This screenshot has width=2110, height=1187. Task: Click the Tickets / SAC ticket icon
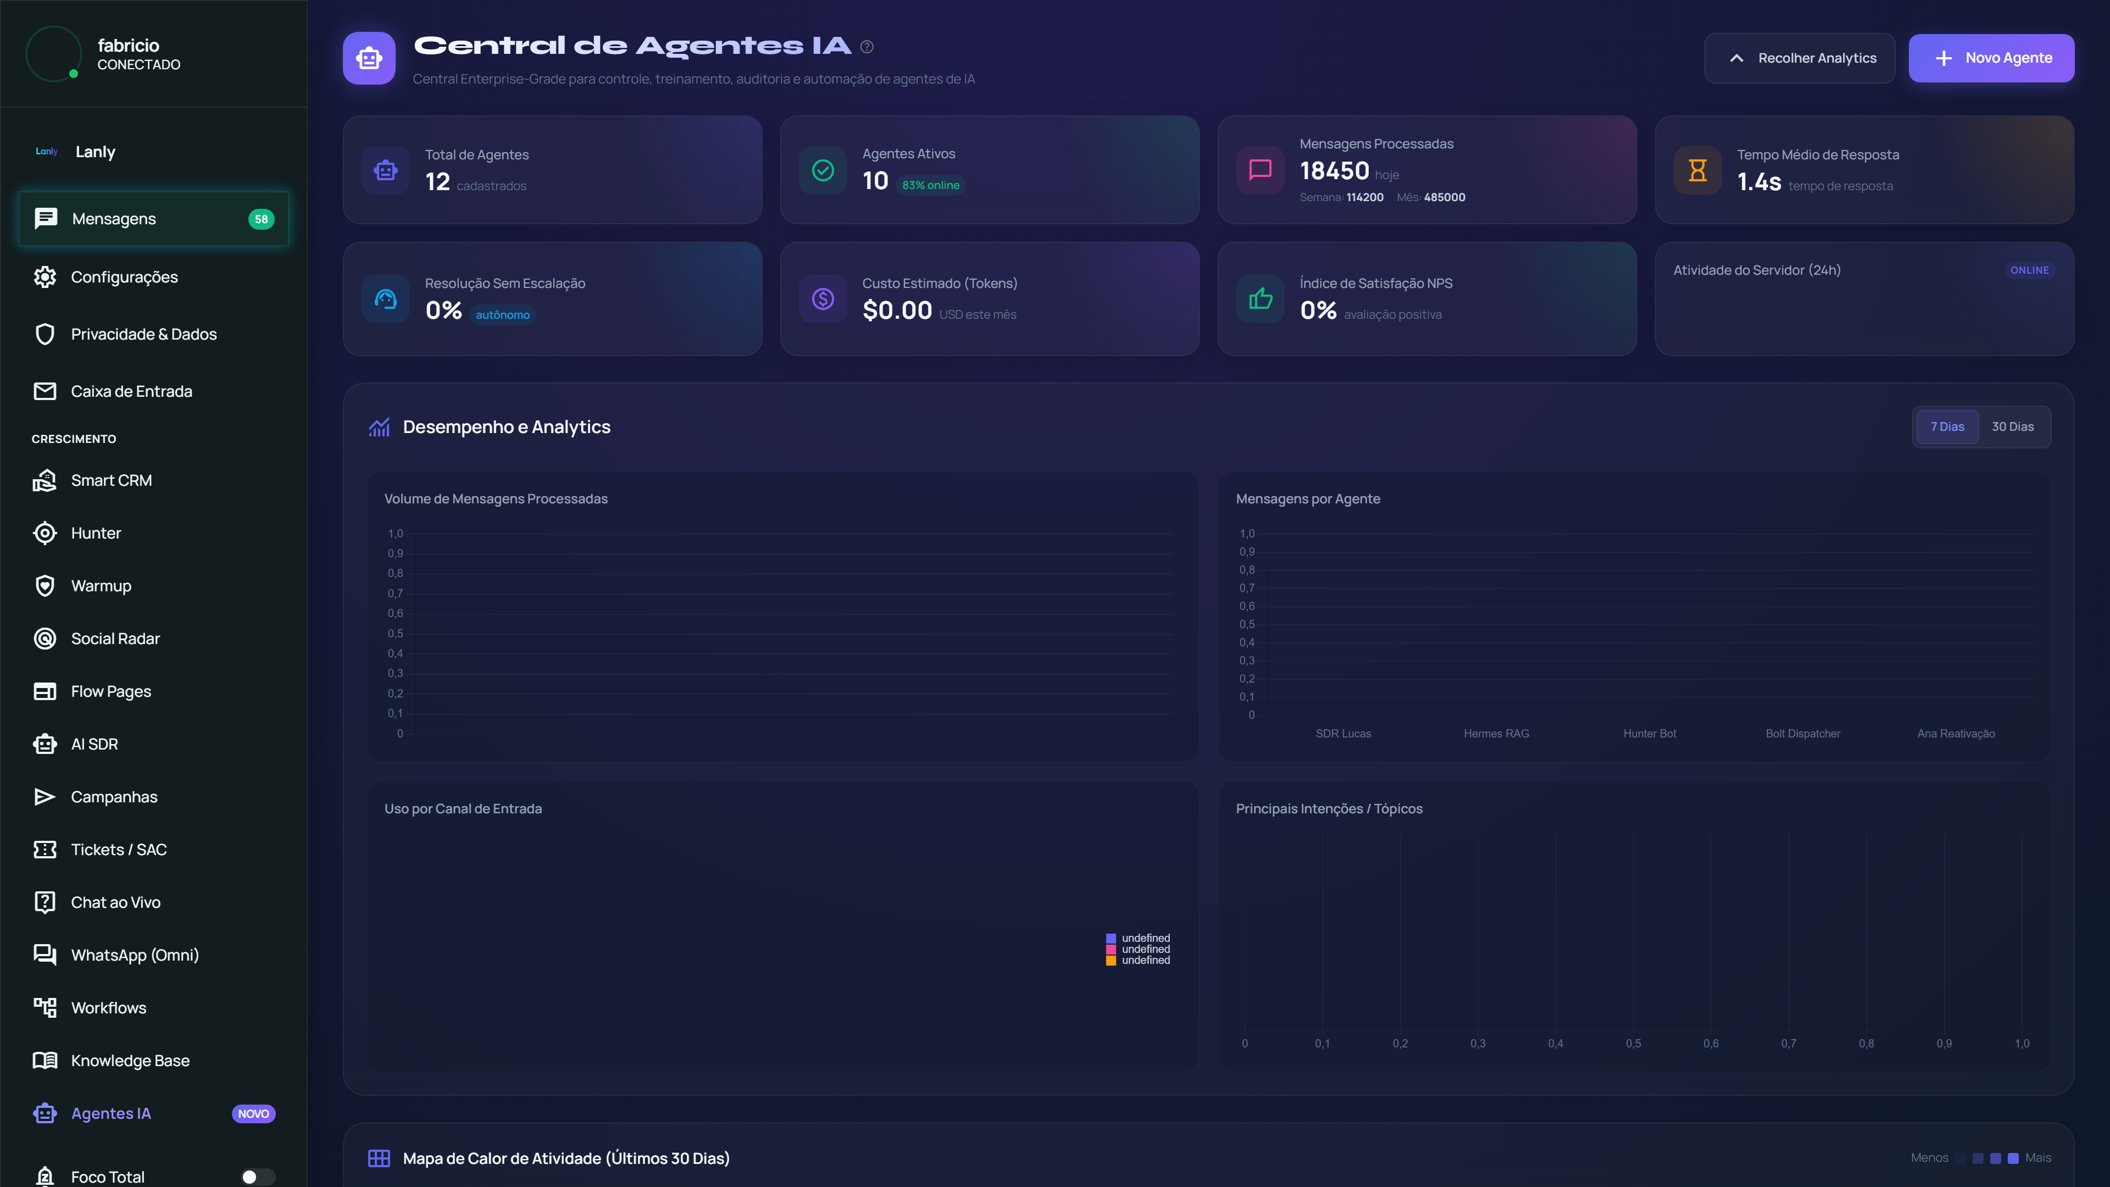pyautogui.click(x=45, y=850)
